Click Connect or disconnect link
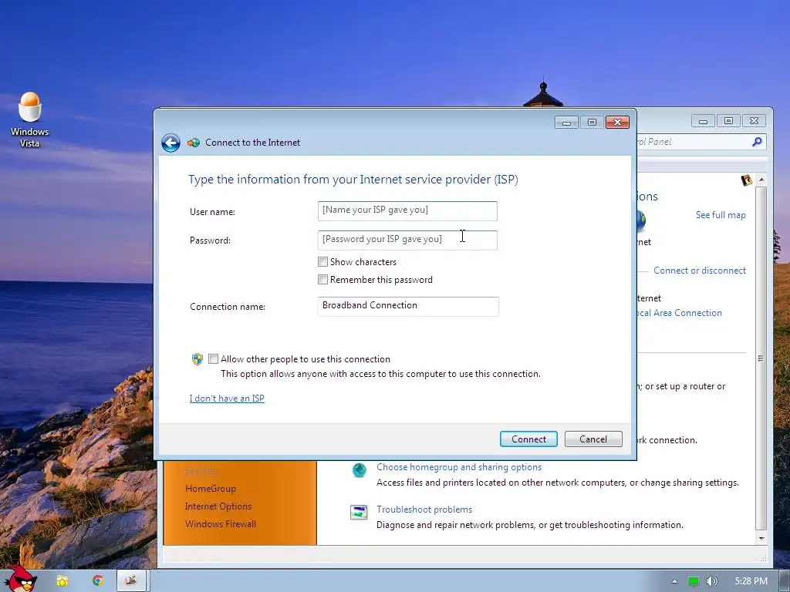 coord(700,271)
